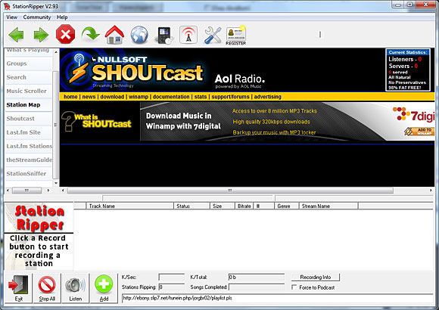Image resolution: width=439 pixels, height=310 pixels.
Task: Click the Recording Info button
Action: pyautogui.click(x=316, y=277)
